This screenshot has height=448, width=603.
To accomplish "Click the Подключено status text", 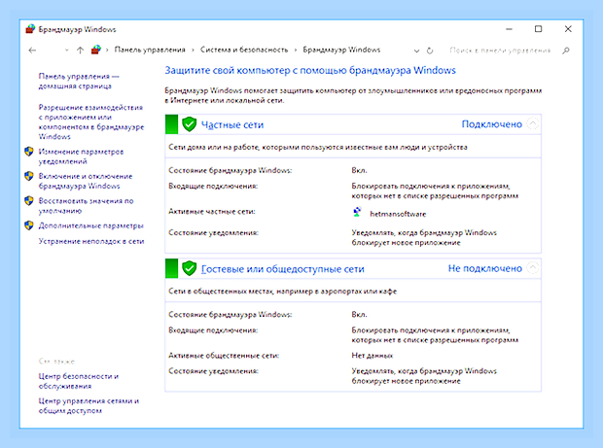I will [x=492, y=124].
